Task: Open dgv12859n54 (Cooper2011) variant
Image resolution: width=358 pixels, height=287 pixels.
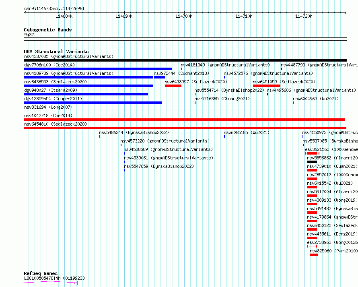Action: (53, 99)
